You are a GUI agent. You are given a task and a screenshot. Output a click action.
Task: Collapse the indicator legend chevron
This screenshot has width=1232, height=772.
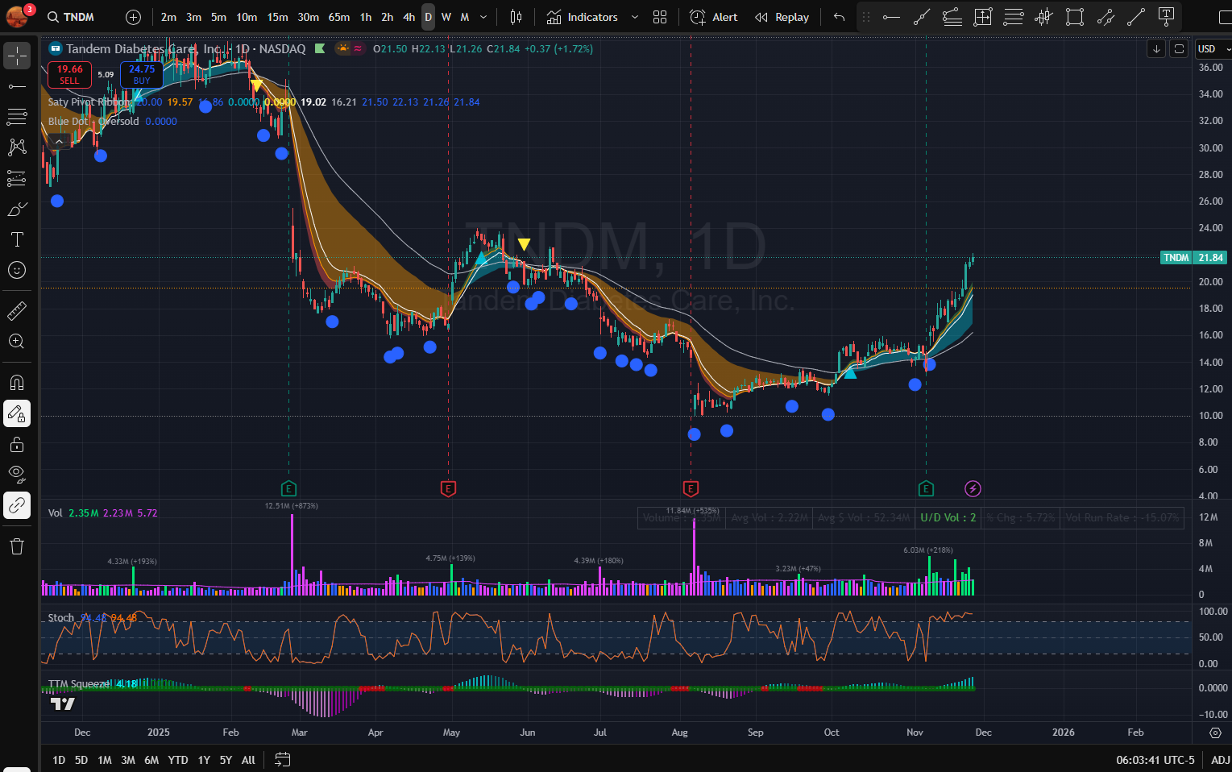[x=59, y=142]
